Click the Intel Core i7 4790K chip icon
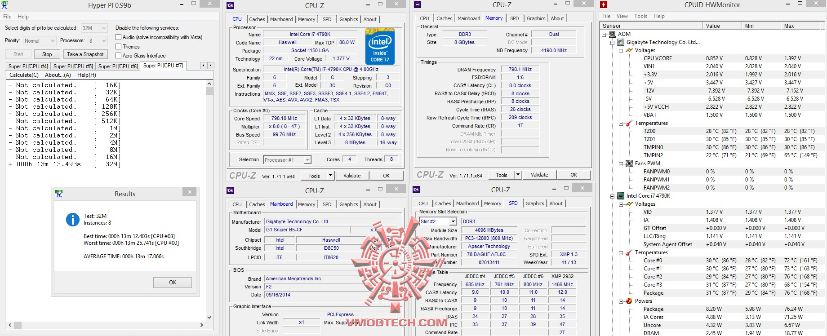This screenshot has width=827, height=336. (x=620, y=196)
